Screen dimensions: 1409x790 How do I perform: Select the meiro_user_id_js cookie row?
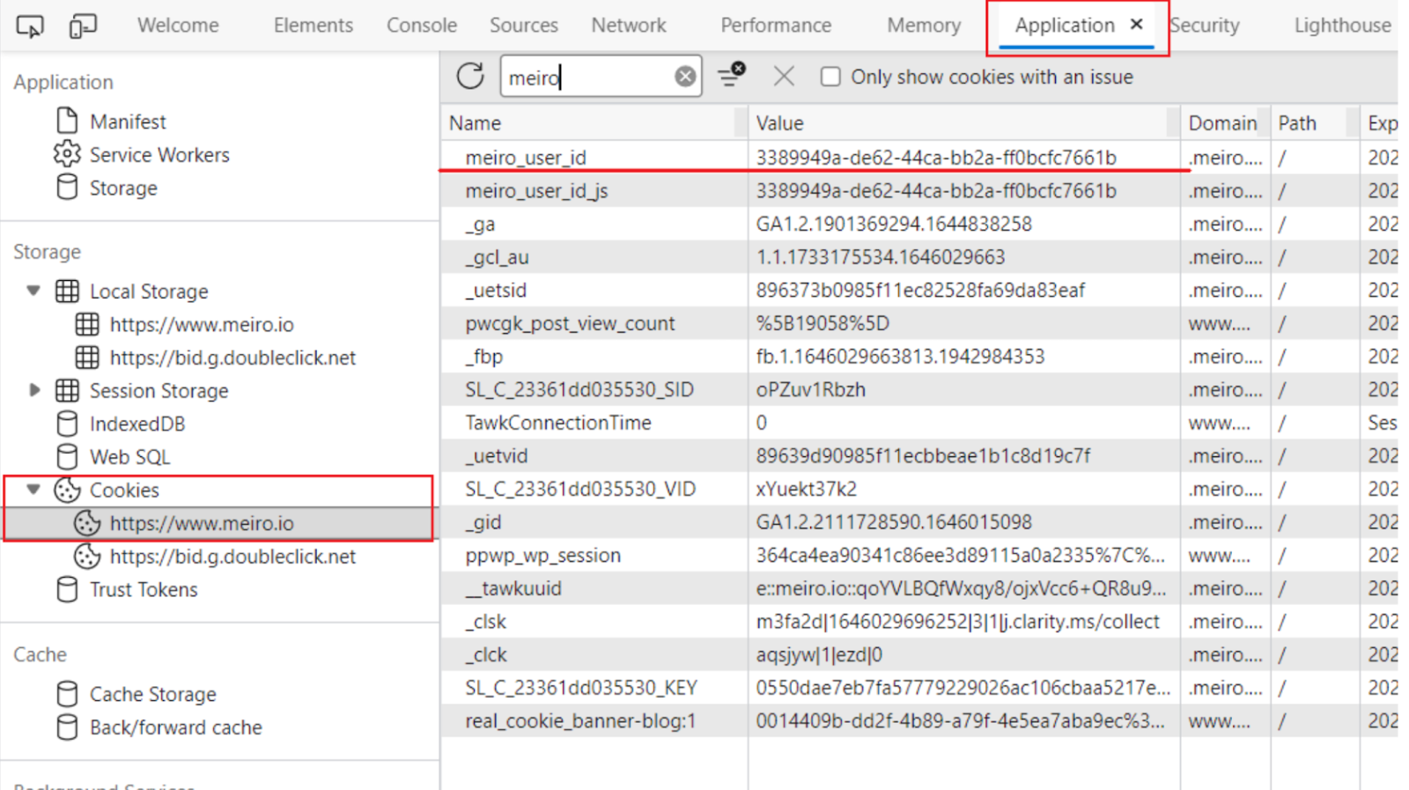coord(918,191)
